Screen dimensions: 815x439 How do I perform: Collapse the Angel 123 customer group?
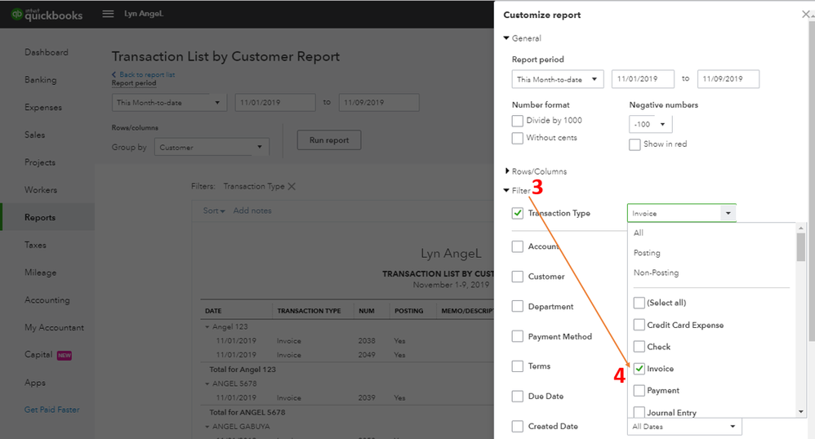coord(207,327)
